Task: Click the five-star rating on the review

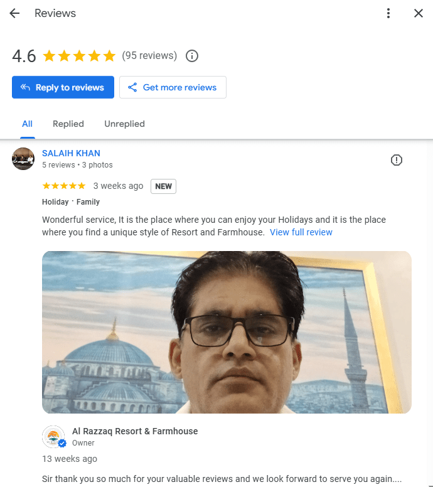Action: coord(63,186)
